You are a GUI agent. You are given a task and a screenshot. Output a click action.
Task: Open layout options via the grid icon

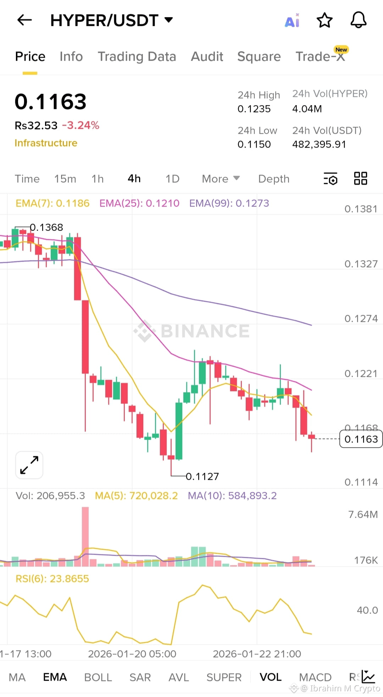(x=360, y=179)
